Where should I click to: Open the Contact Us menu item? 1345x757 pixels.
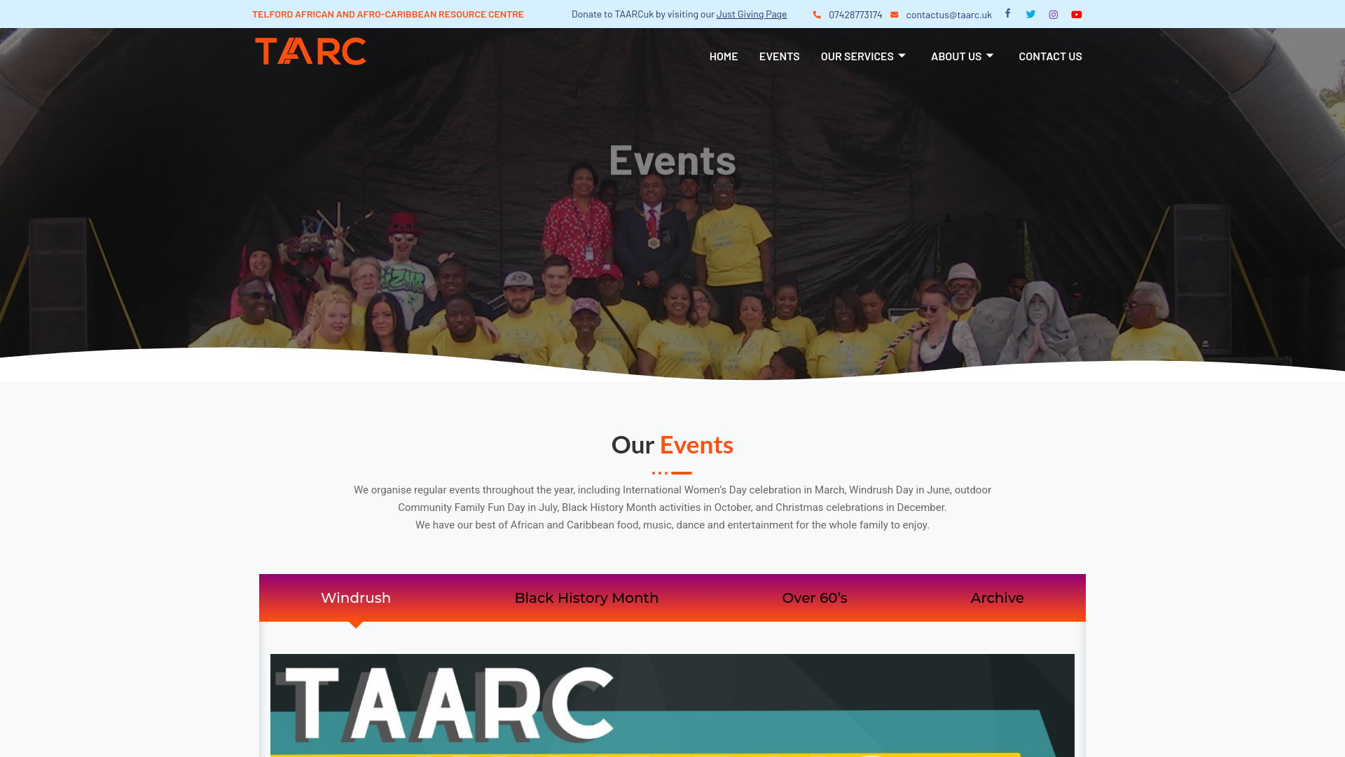coord(1050,56)
